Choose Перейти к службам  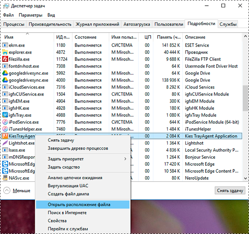click(x=83, y=229)
